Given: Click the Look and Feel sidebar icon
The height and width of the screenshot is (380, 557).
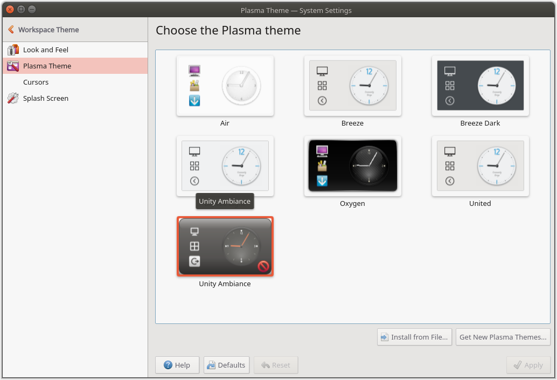Looking at the screenshot, I should [12, 50].
